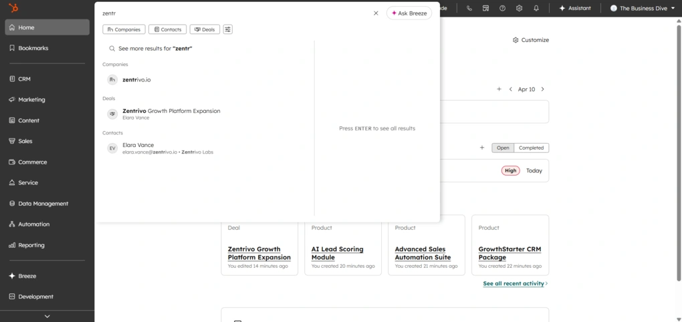Click the Customize button
Screen dimensions: 682x322
(x=531, y=40)
